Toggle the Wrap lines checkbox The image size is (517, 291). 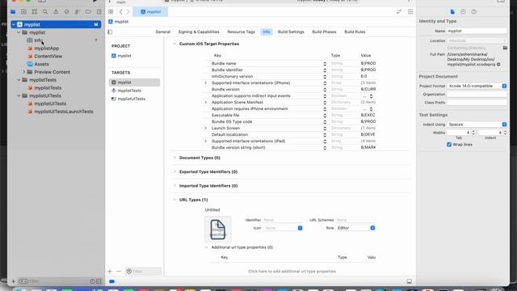tap(449, 145)
